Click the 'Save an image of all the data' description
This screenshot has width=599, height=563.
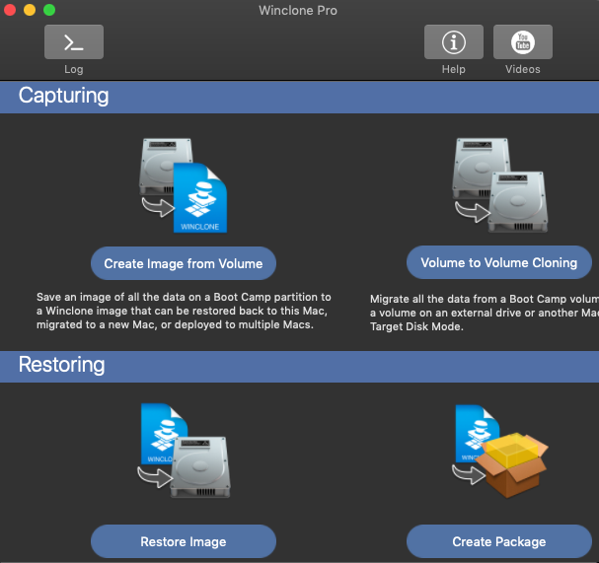pos(184,311)
